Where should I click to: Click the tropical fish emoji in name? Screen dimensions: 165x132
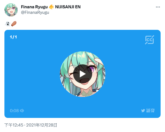pyautogui.click(x=51, y=7)
